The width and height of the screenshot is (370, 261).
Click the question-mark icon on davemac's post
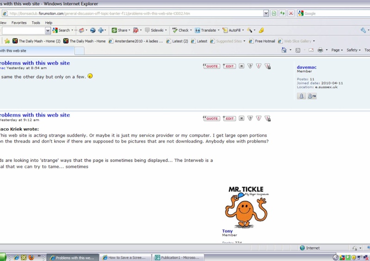[x=250, y=66]
